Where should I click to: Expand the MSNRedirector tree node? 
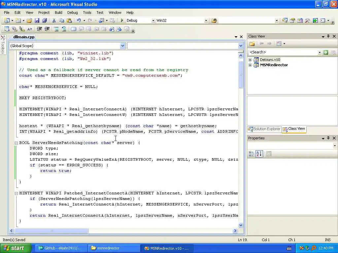(250, 65)
